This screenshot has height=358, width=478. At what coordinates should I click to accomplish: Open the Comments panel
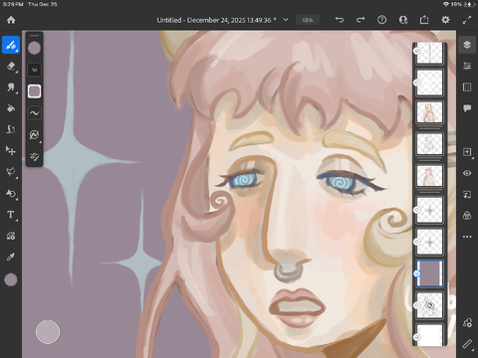click(467, 108)
